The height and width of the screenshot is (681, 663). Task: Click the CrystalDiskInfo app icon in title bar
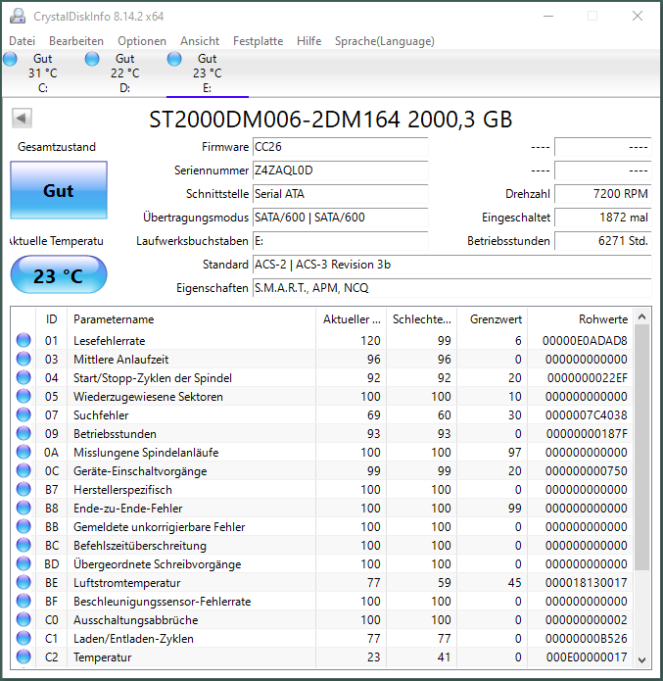18,16
